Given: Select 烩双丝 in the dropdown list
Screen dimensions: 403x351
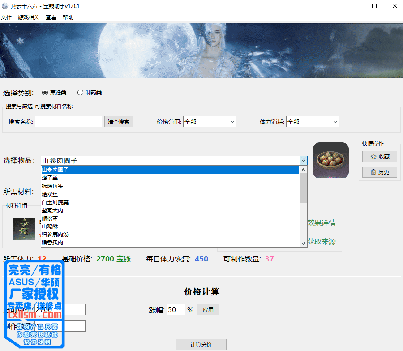Looking at the screenshot, I should [x=170, y=194].
